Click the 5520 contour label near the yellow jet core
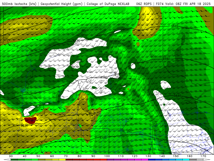214x161 pixels. pyautogui.click(x=175, y=26)
